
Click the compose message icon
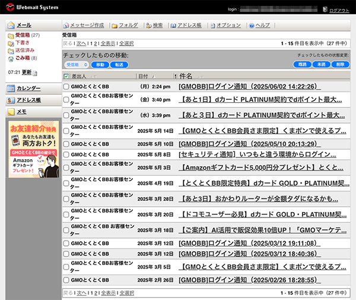click(x=66, y=26)
